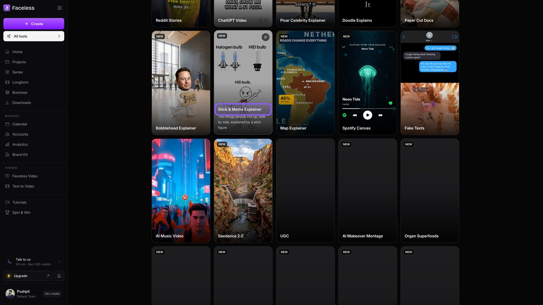
Task: Open the Doodle Explains template
Action: point(368,14)
